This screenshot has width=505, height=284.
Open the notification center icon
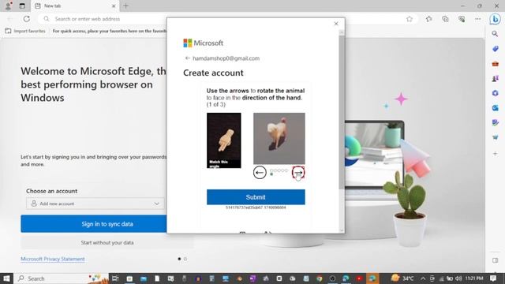(x=493, y=278)
